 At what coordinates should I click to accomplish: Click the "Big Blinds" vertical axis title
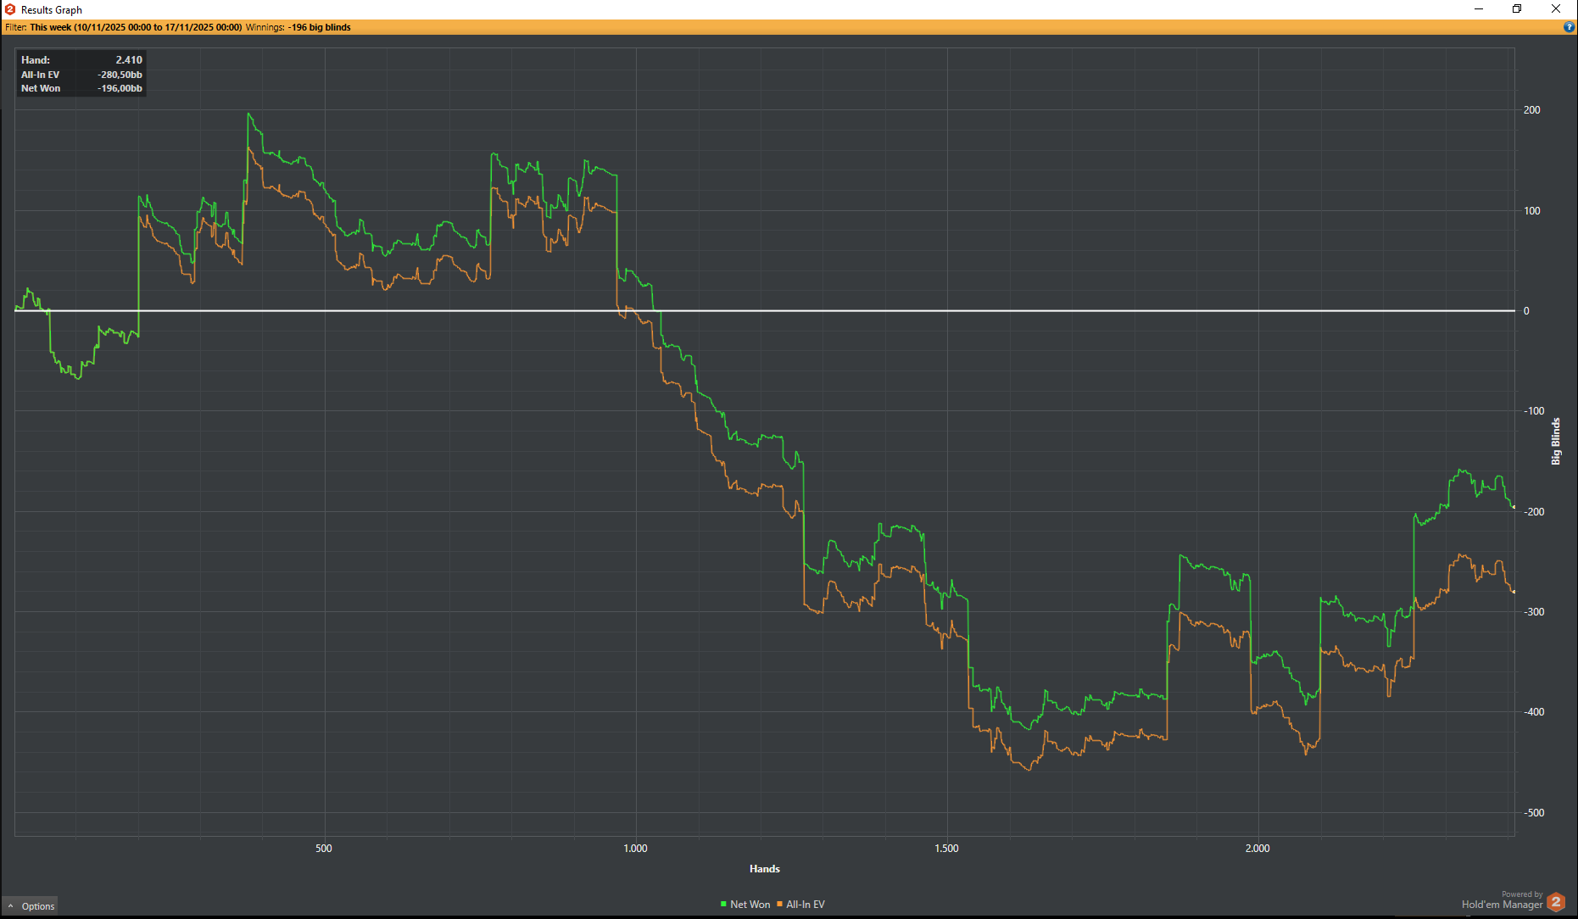tap(1556, 441)
